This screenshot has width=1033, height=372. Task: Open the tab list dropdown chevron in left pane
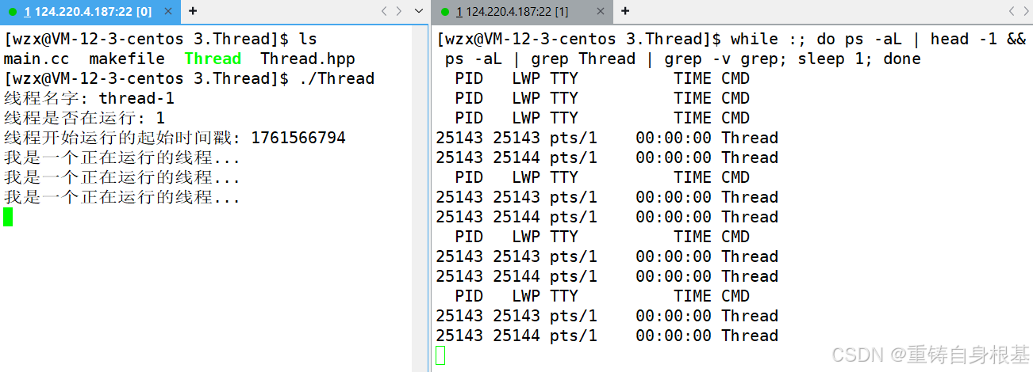pos(420,11)
